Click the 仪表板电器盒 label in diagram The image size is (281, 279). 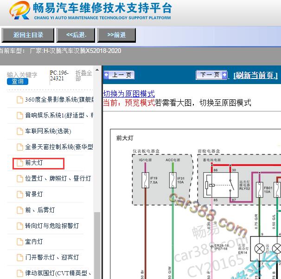pos(146,151)
